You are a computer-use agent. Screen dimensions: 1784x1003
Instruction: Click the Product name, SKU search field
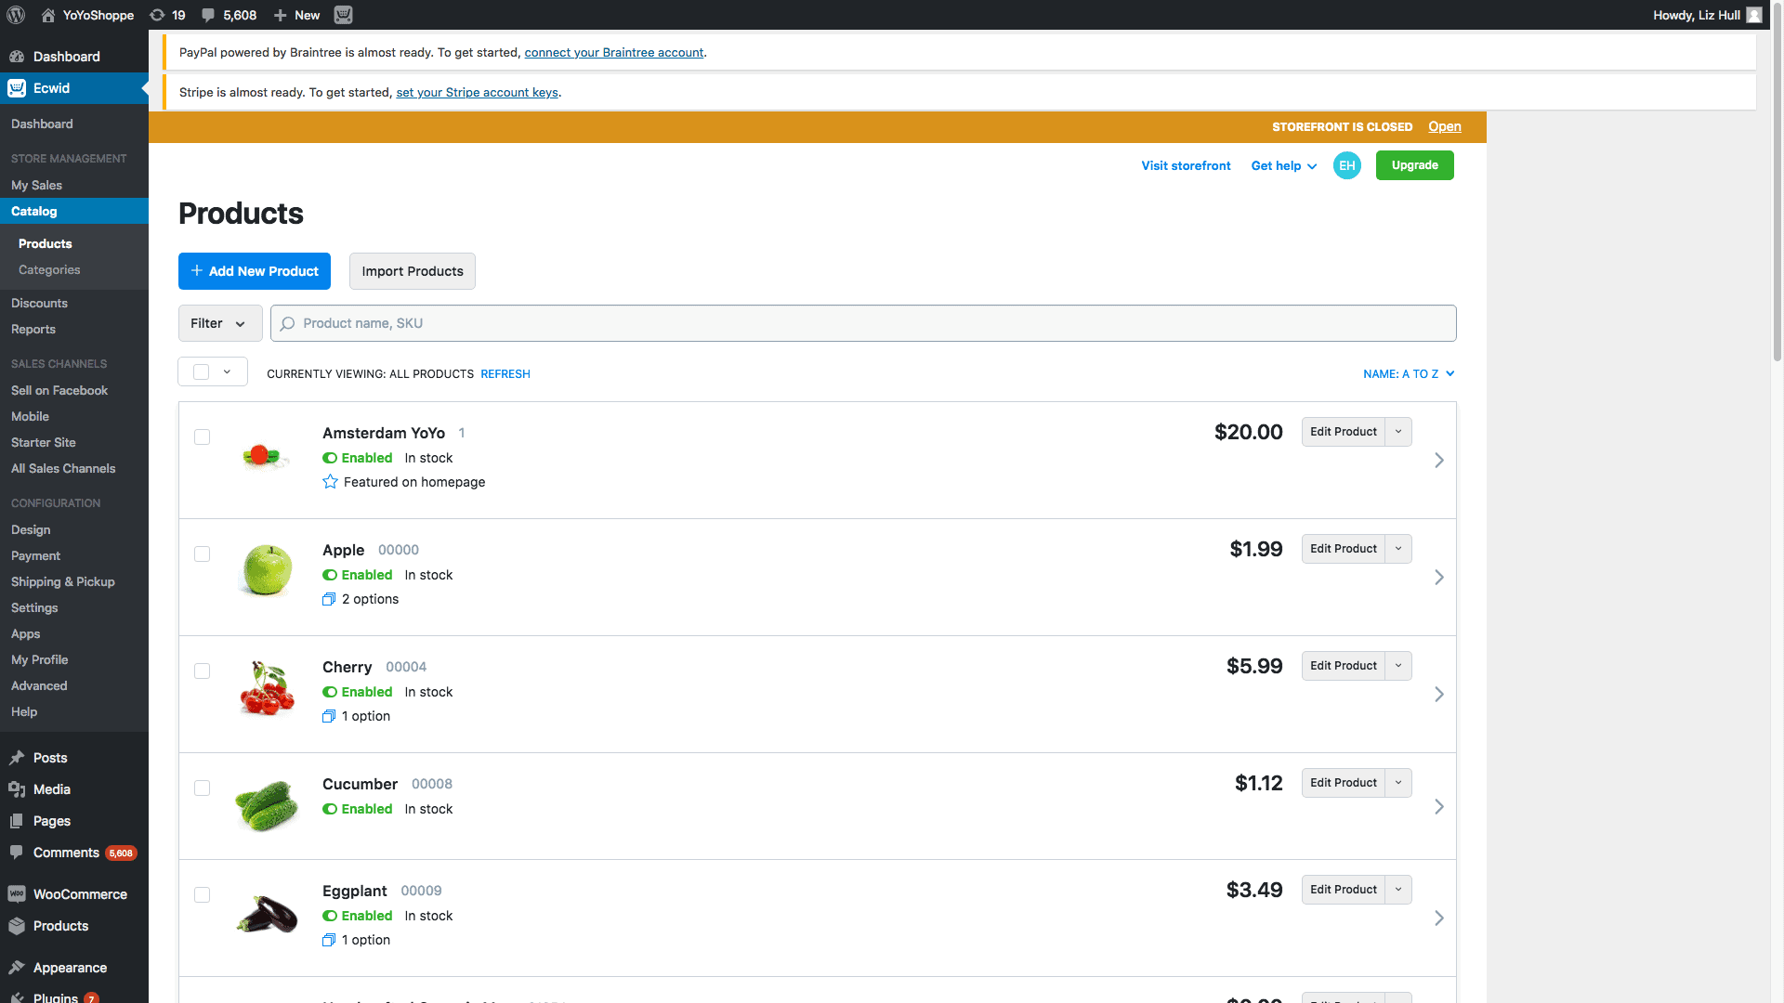click(863, 323)
